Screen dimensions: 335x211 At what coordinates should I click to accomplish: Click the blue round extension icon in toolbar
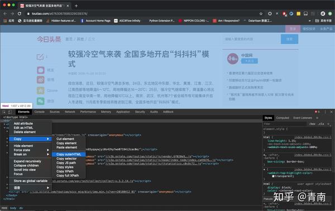tap(291, 14)
